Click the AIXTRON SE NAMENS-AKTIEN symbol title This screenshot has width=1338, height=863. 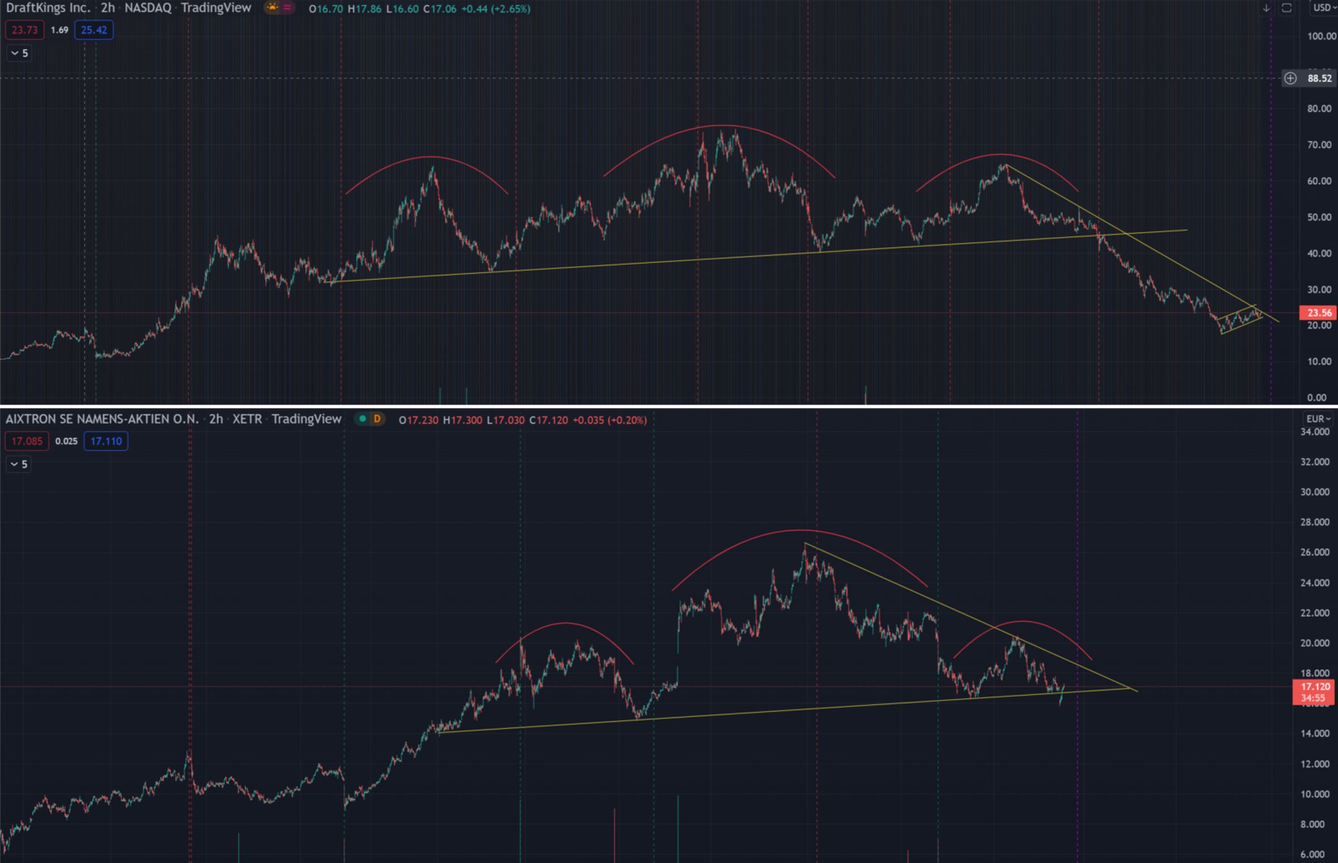point(102,419)
